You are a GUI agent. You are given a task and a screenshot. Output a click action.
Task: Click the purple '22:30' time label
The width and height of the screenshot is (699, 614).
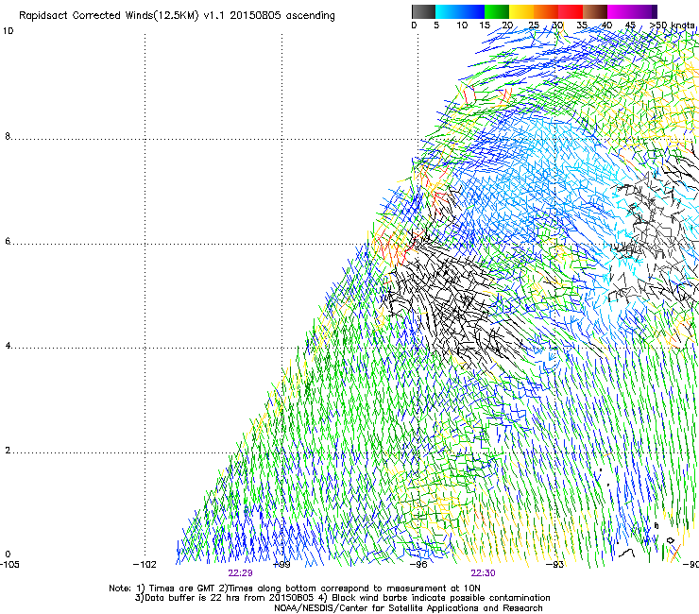(484, 573)
